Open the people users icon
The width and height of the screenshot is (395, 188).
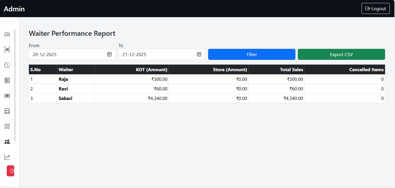(x=7, y=142)
